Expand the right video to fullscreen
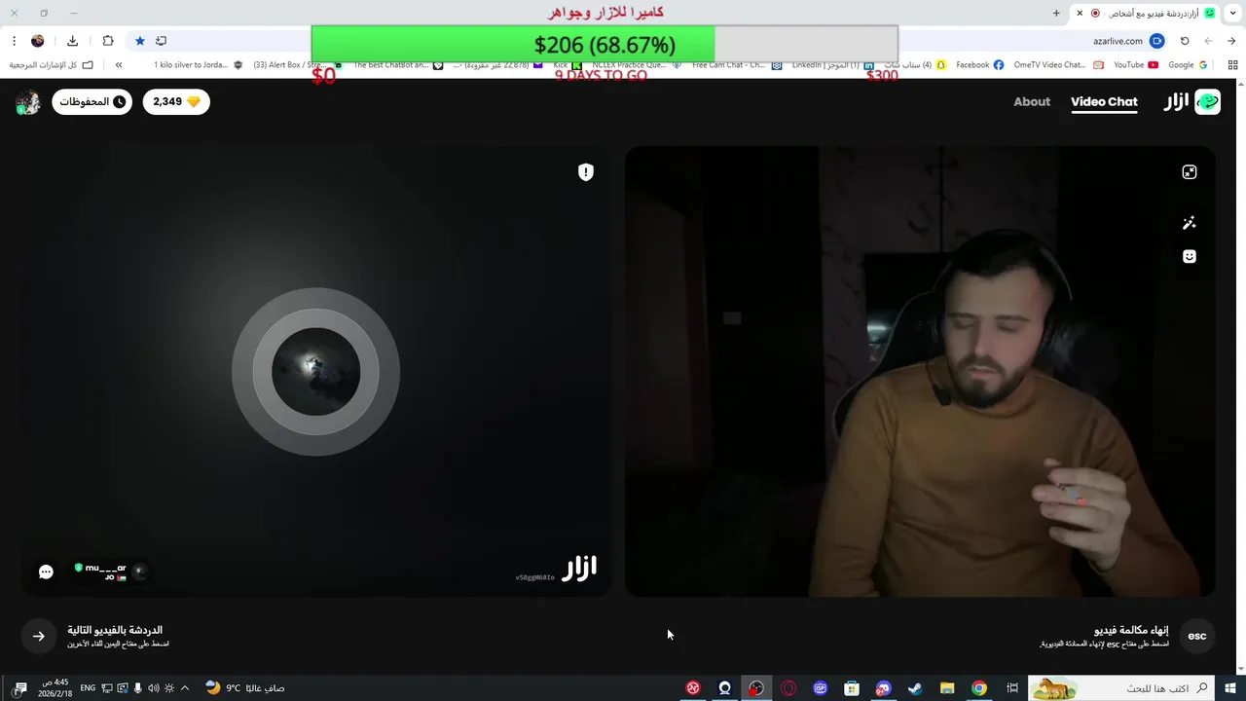Viewport: 1246px width, 701px height. (x=1189, y=172)
